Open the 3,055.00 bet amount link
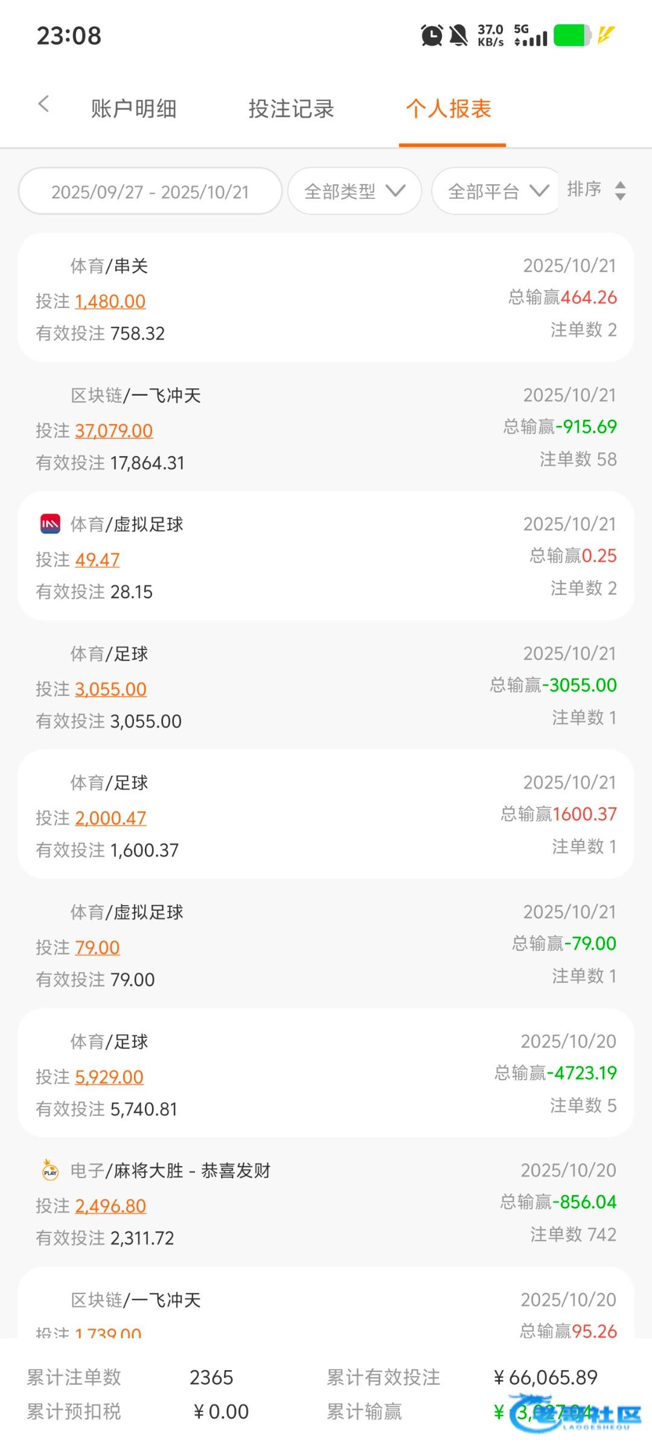Viewport: 652px width, 1450px height. (x=111, y=689)
